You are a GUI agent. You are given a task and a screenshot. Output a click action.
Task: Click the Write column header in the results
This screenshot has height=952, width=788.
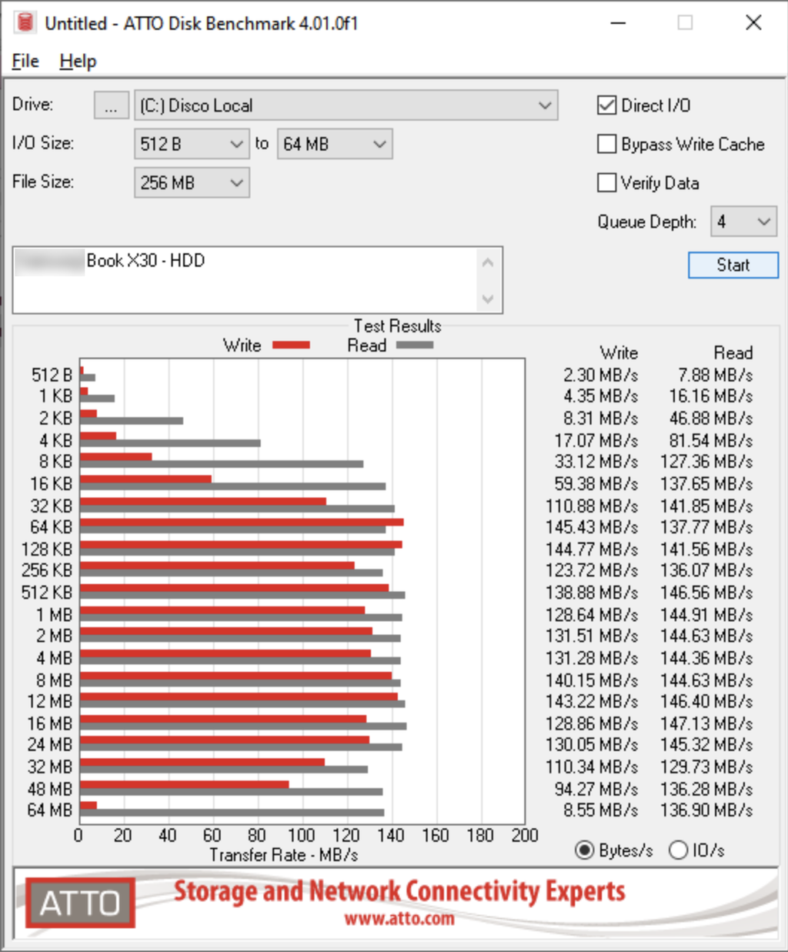[619, 352]
